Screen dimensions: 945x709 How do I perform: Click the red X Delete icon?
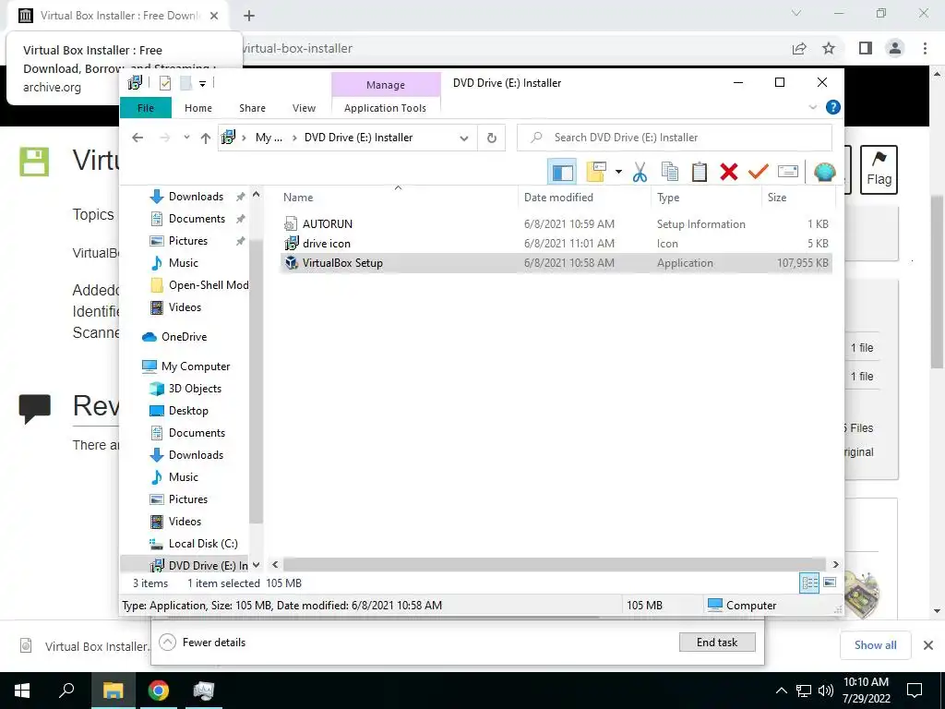(729, 172)
